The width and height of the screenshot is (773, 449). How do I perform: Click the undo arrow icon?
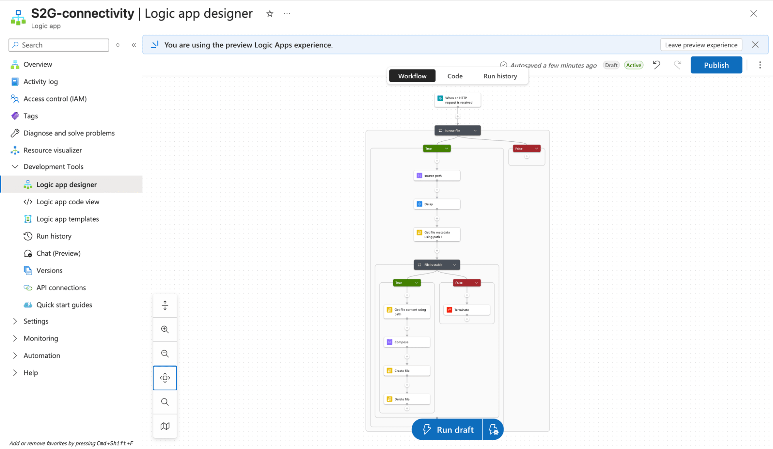point(657,65)
